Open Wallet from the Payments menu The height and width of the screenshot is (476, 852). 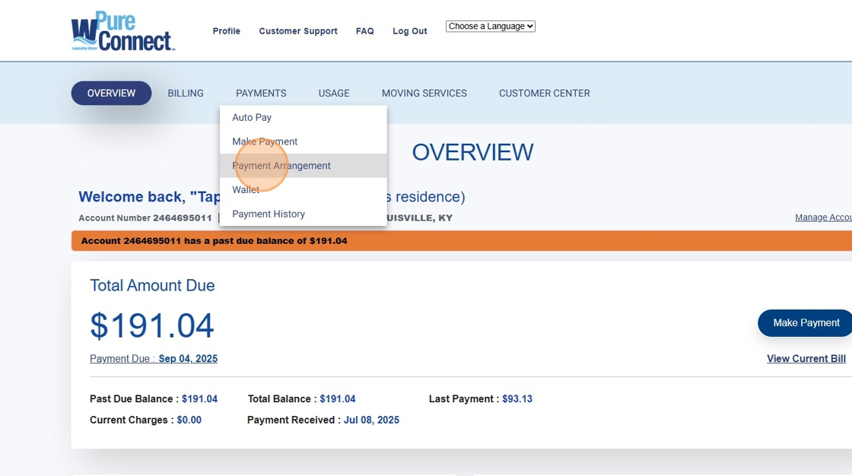tap(246, 189)
